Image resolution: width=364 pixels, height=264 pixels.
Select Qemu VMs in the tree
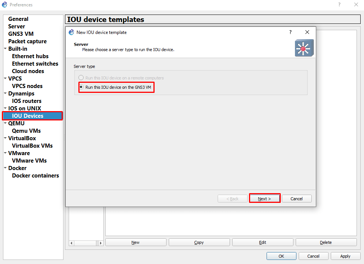point(27,131)
